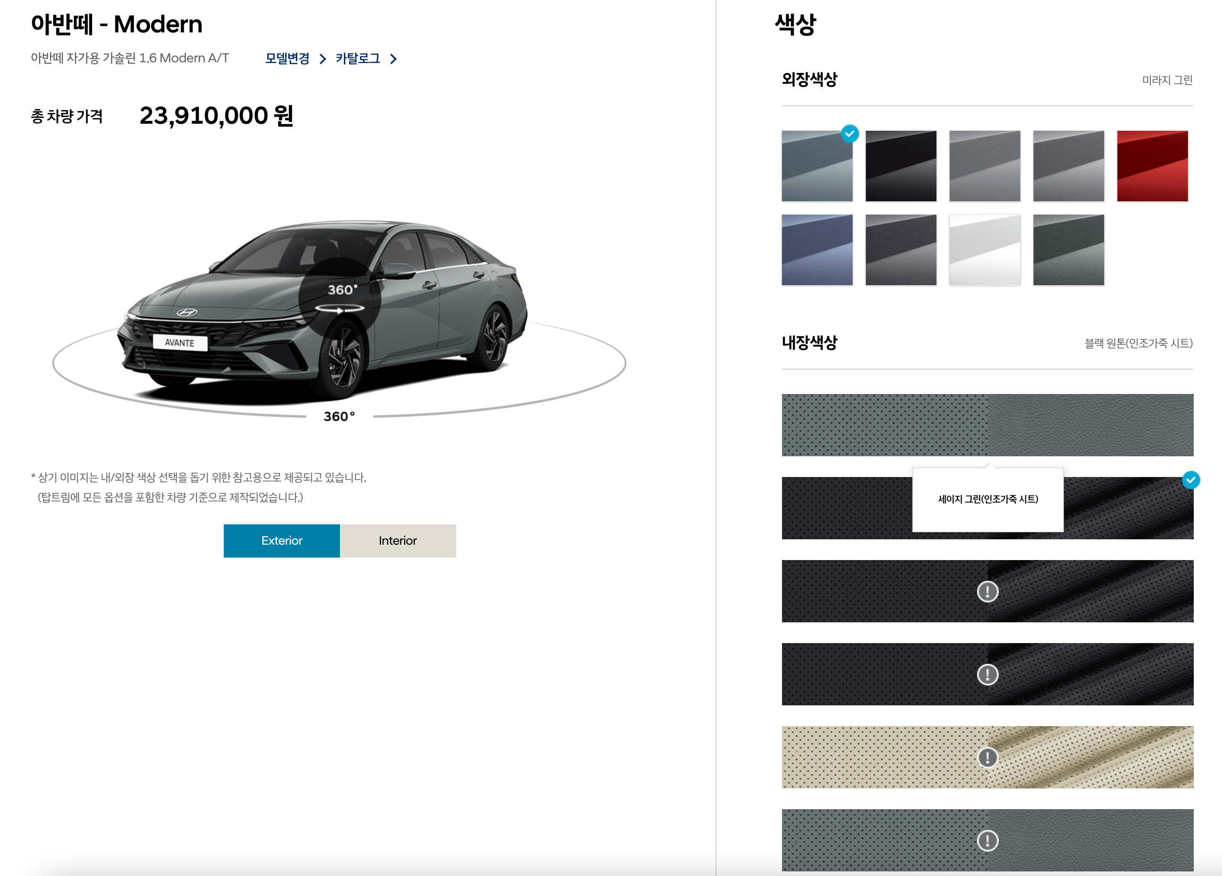Viewport: 1222px width, 876px height.
Task: Switch to the Interior tab
Action: tap(398, 541)
